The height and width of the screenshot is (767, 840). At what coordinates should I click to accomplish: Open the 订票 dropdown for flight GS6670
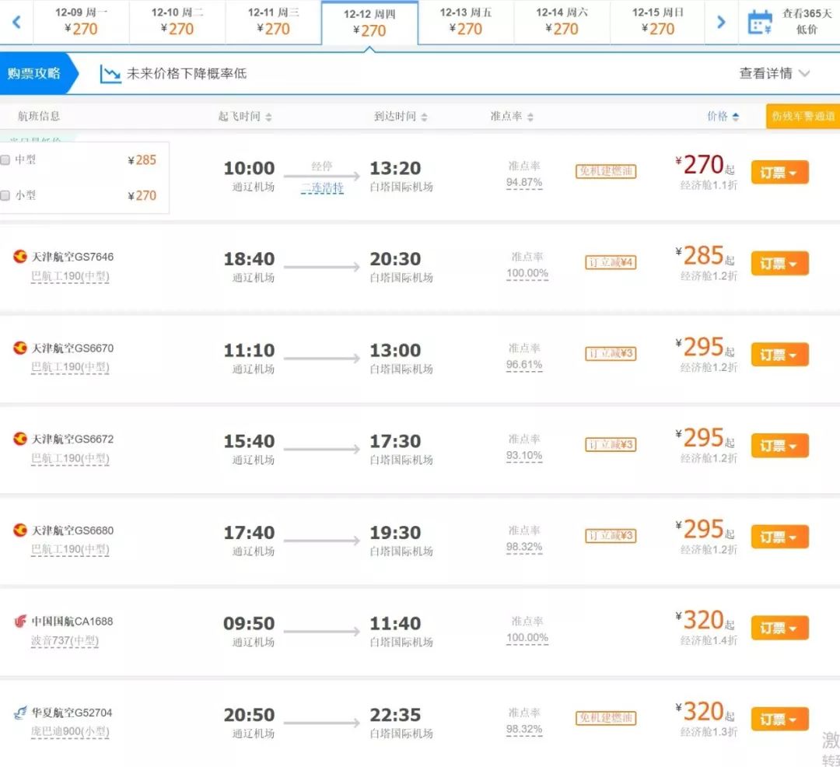point(779,355)
